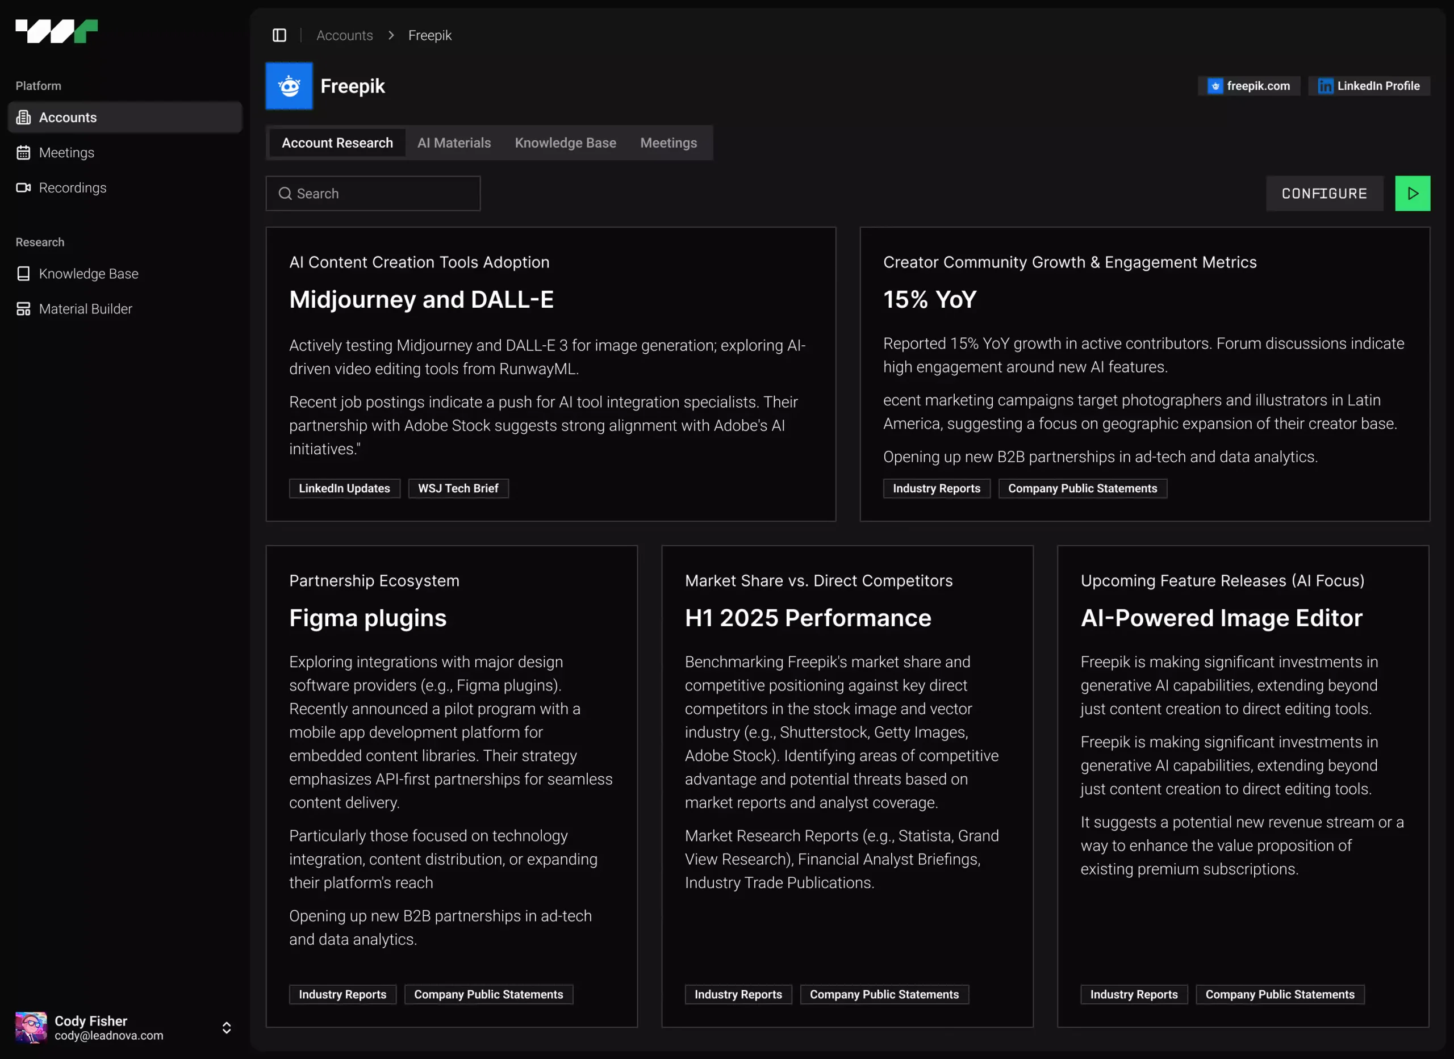Image resolution: width=1454 pixels, height=1059 pixels.
Task: Click the 'Figma plugins' heading
Action: pos(368,618)
